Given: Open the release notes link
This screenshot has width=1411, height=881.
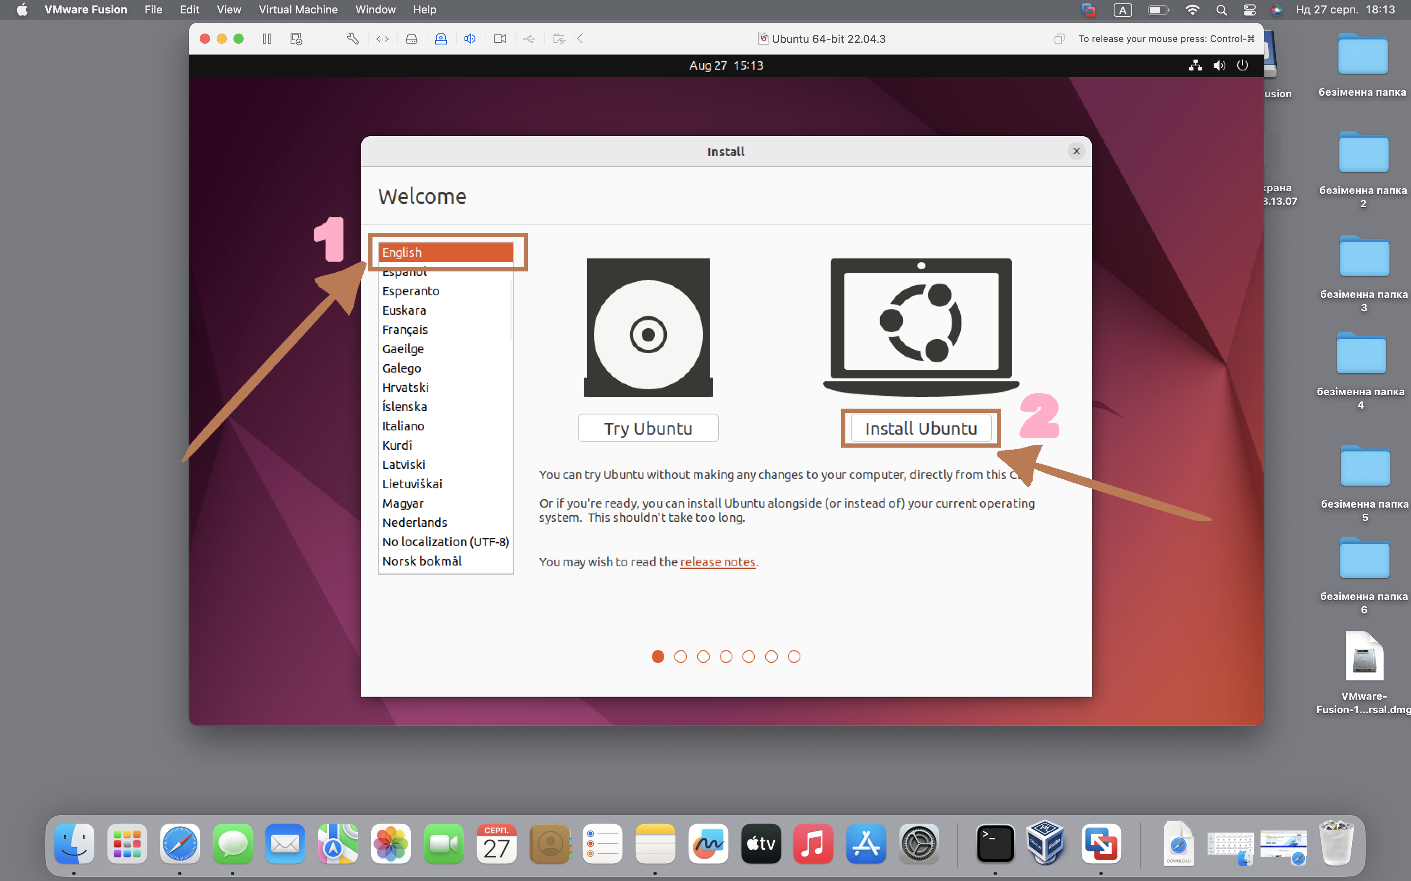Looking at the screenshot, I should pyautogui.click(x=717, y=561).
